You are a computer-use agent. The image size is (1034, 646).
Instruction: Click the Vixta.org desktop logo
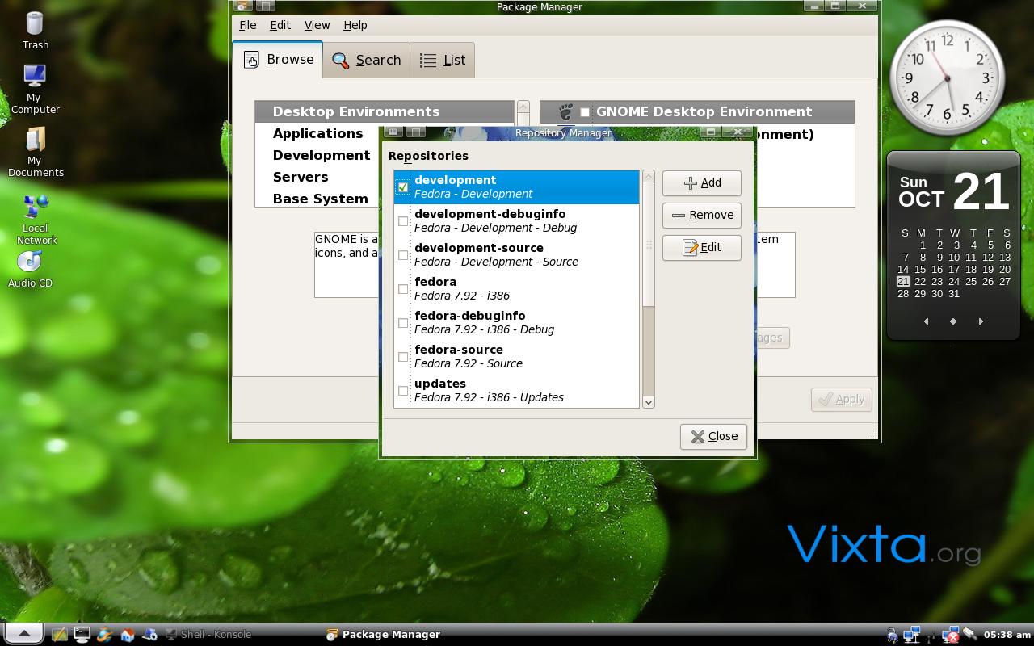pyautogui.click(x=884, y=544)
